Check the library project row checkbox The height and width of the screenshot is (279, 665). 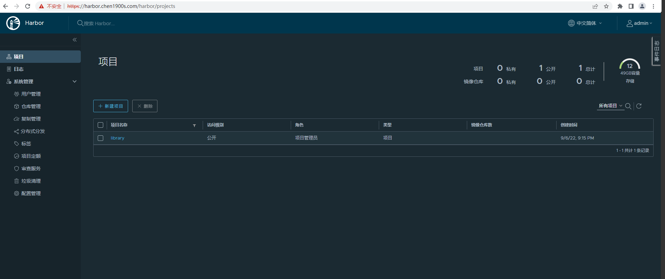click(x=100, y=138)
